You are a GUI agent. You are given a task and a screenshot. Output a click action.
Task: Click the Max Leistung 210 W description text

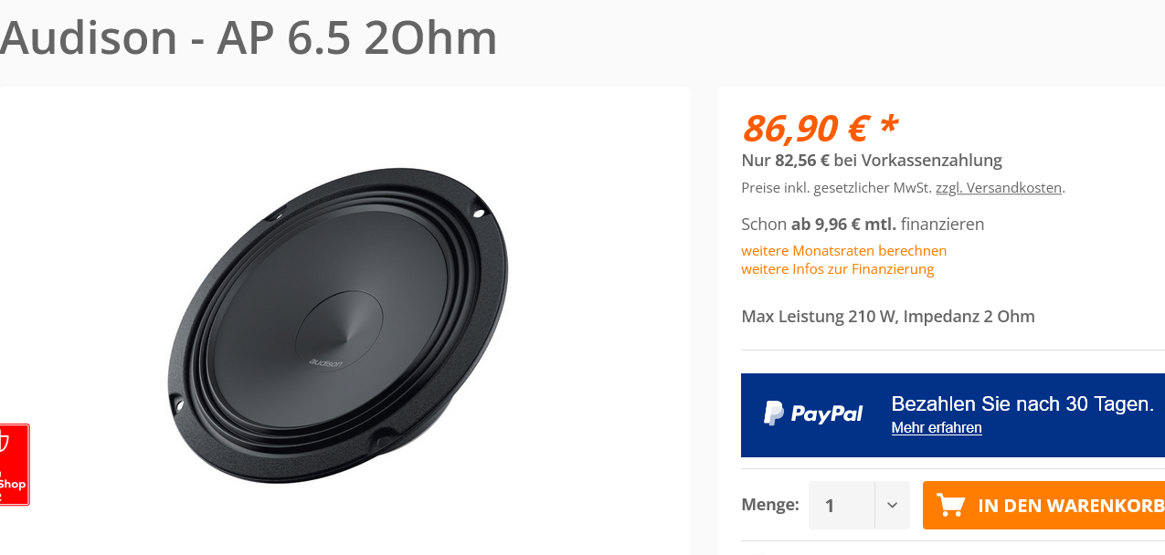pyautogui.click(x=887, y=317)
